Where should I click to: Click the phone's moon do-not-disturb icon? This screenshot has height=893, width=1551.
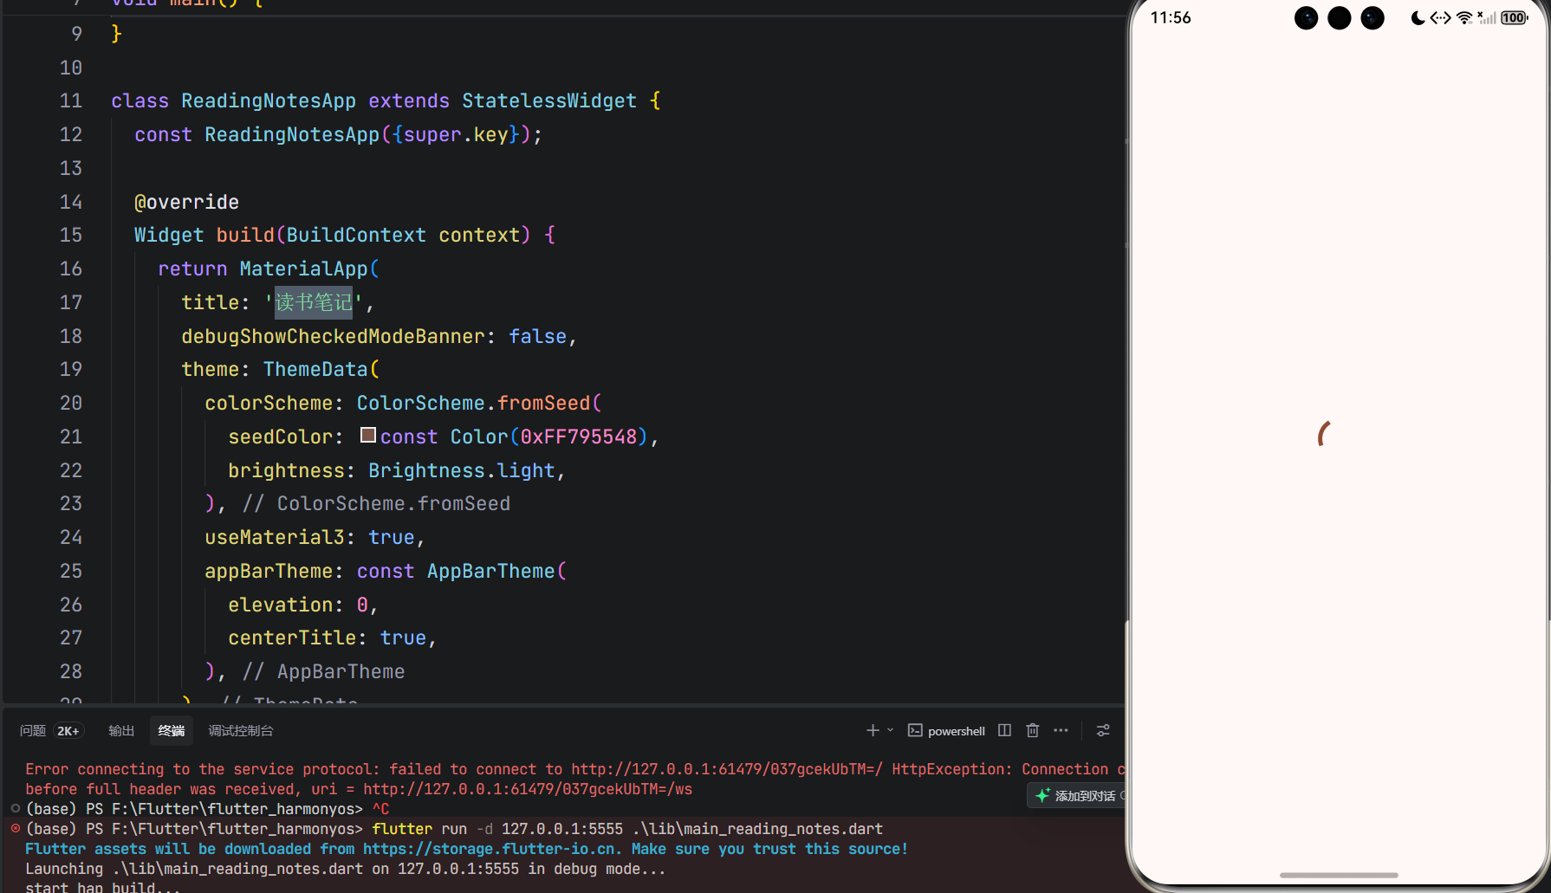pos(1418,17)
